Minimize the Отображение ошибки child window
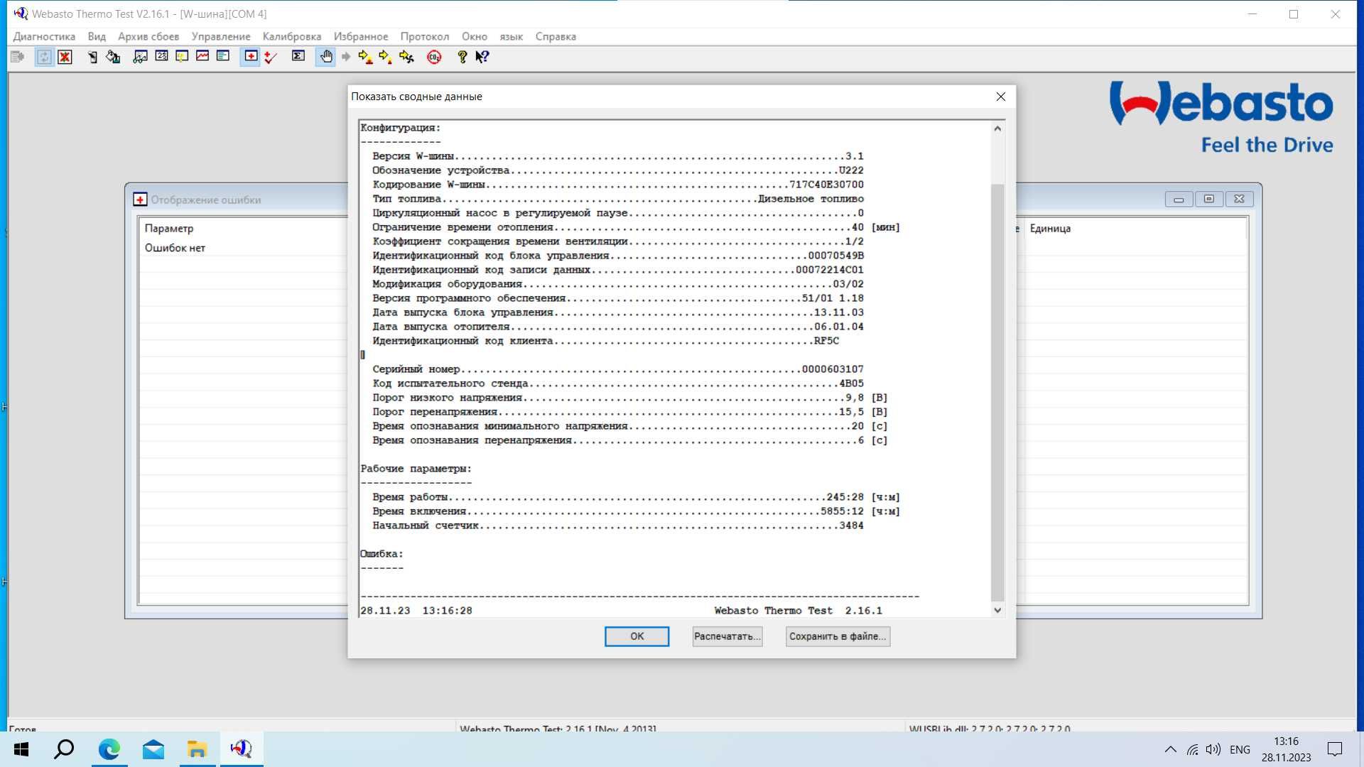The height and width of the screenshot is (767, 1364). pos(1179,200)
